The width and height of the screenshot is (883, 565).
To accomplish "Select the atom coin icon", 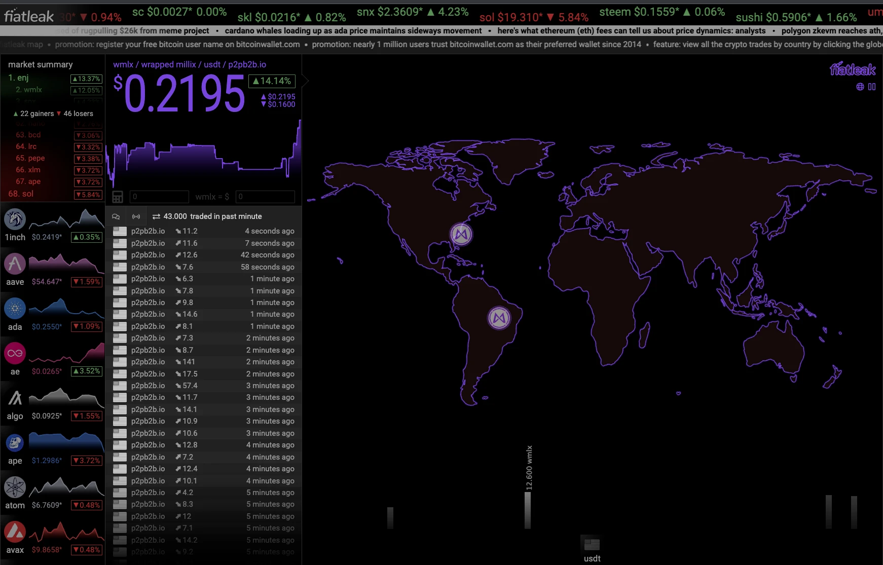I will point(15,487).
